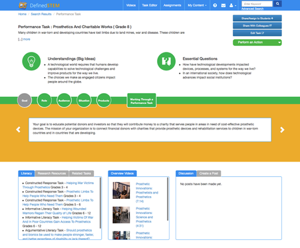Click the Edit Task button

tap(257, 33)
